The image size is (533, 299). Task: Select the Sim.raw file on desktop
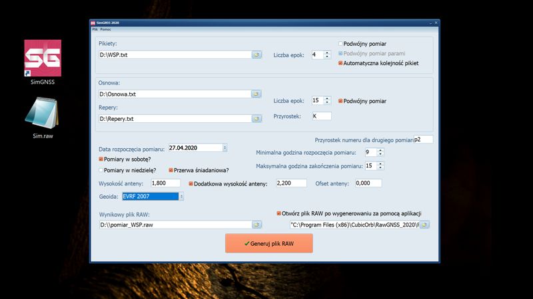tap(43, 114)
